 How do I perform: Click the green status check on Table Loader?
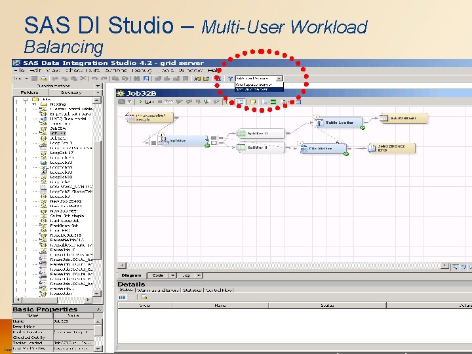(x=363, y=128)
